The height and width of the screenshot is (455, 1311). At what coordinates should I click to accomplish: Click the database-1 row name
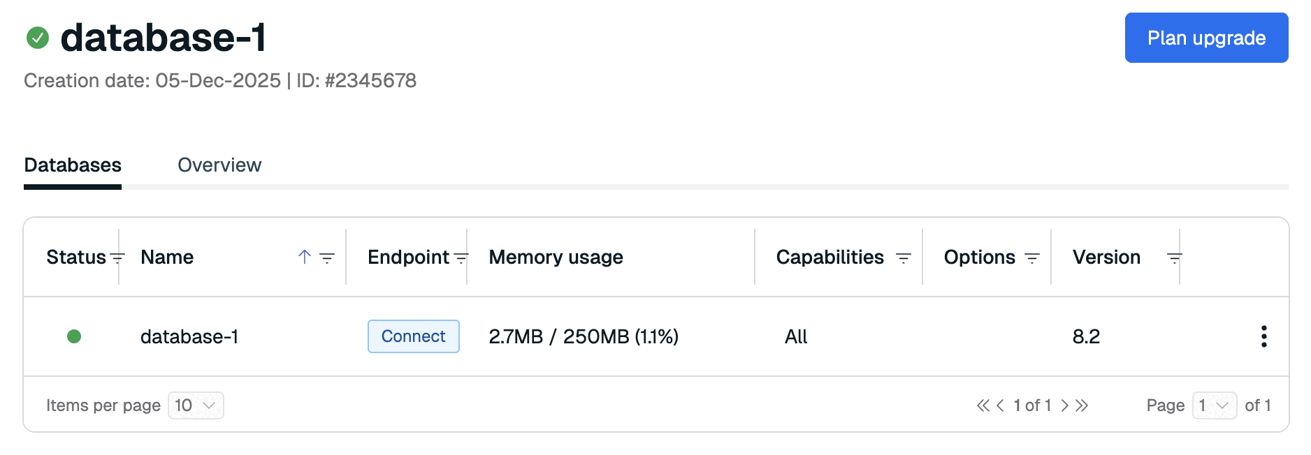(x=189, y=337)
